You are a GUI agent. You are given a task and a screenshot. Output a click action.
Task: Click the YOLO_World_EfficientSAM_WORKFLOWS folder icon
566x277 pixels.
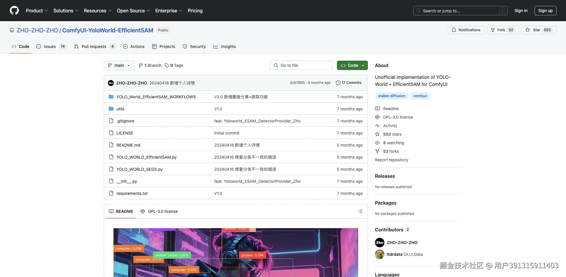(111, 97)
